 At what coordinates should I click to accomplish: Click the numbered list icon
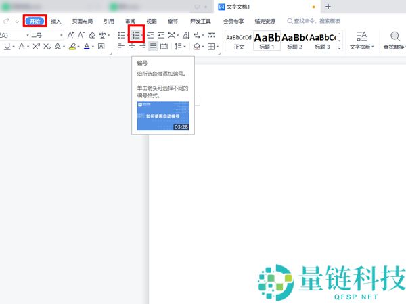coord(136,35)
